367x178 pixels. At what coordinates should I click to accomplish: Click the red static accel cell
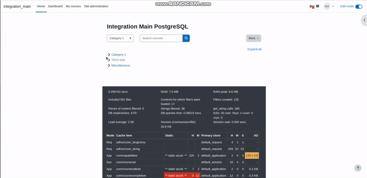(176, 175)
